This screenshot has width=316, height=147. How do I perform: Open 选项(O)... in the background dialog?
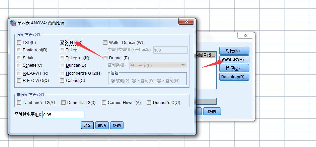234,68
